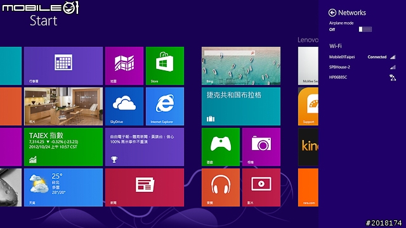Viewport: 406px width, 228px height.
Task: Click the Wi-Fi section heading
Action: [336, 46]
